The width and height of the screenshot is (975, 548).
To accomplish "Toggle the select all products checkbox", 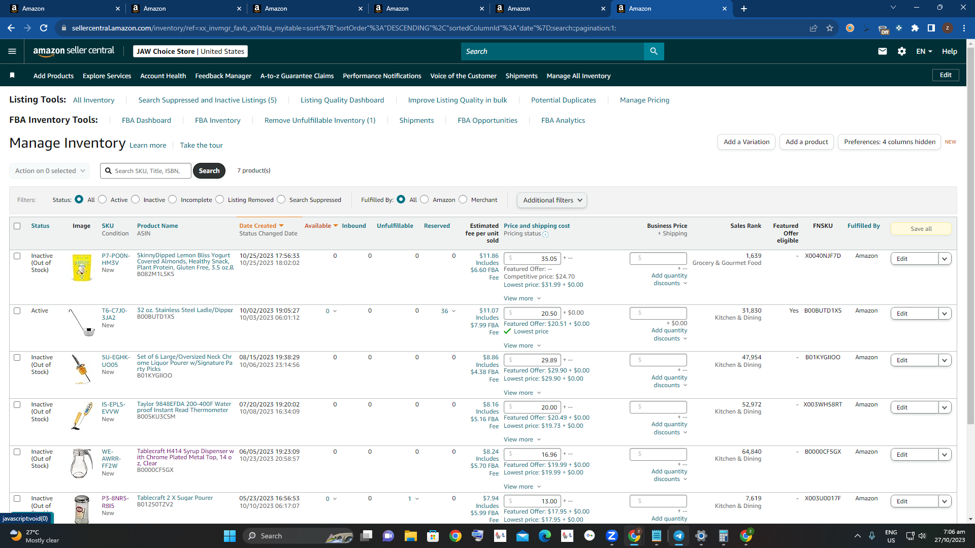I will point(17,226).
